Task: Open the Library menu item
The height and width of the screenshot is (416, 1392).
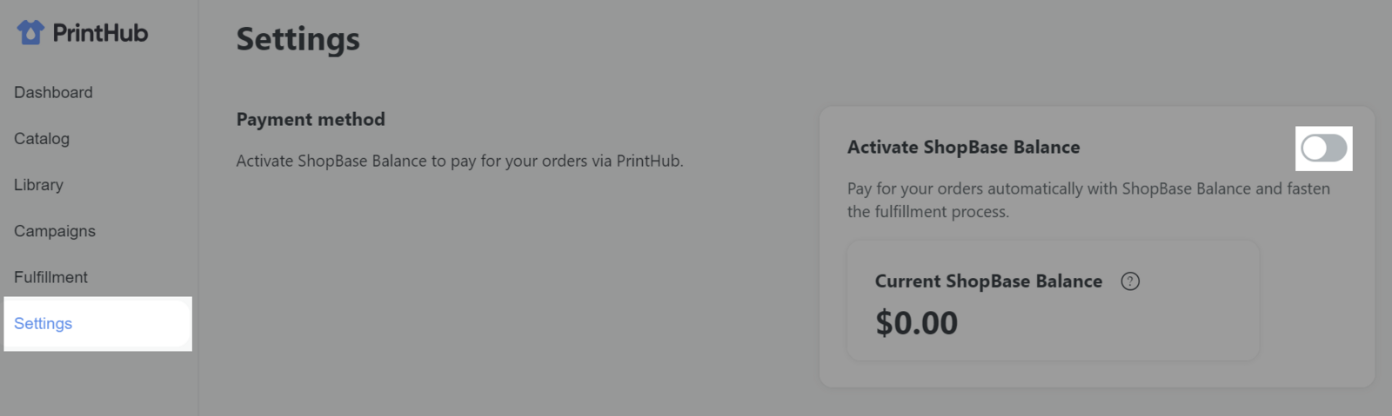Action: (38, 185)
